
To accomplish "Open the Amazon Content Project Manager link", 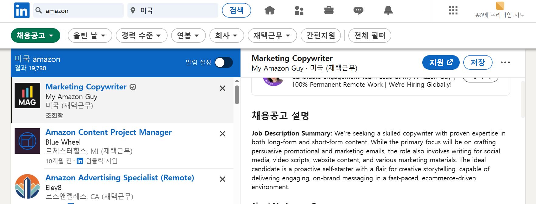I will [x=109, y=132].
